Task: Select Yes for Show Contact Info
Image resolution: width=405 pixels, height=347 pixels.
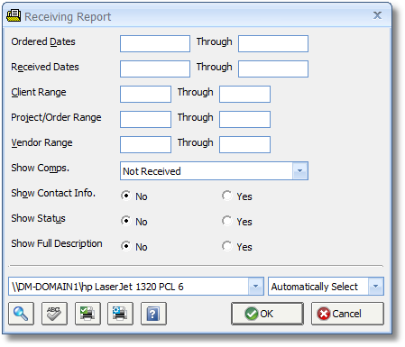Action: [x=226, y=196]
